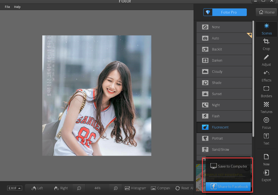
Task: Click the zoom out magnifier icon
Action: pos(79,188)
